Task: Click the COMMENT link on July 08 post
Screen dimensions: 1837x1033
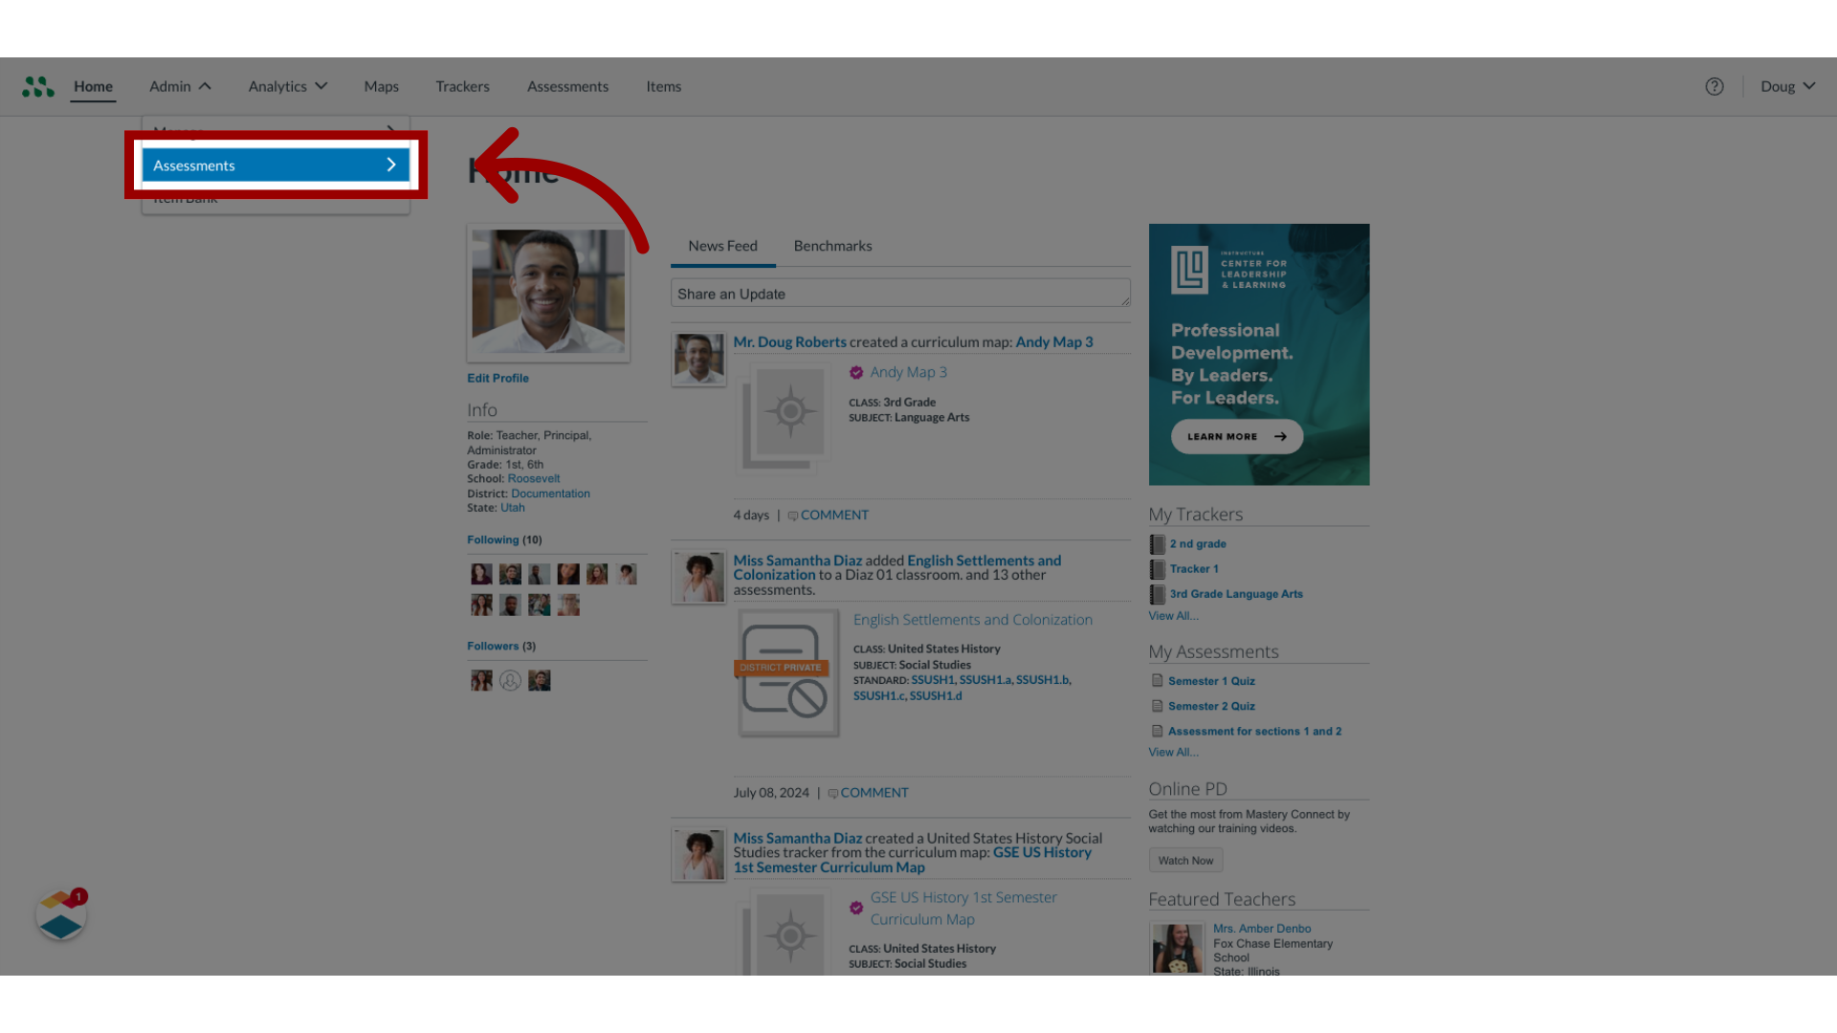Action: point(874,792)
